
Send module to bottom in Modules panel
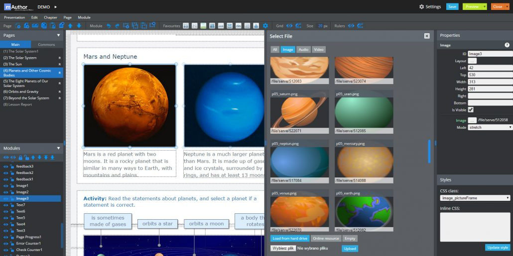[x=52, y=158]
